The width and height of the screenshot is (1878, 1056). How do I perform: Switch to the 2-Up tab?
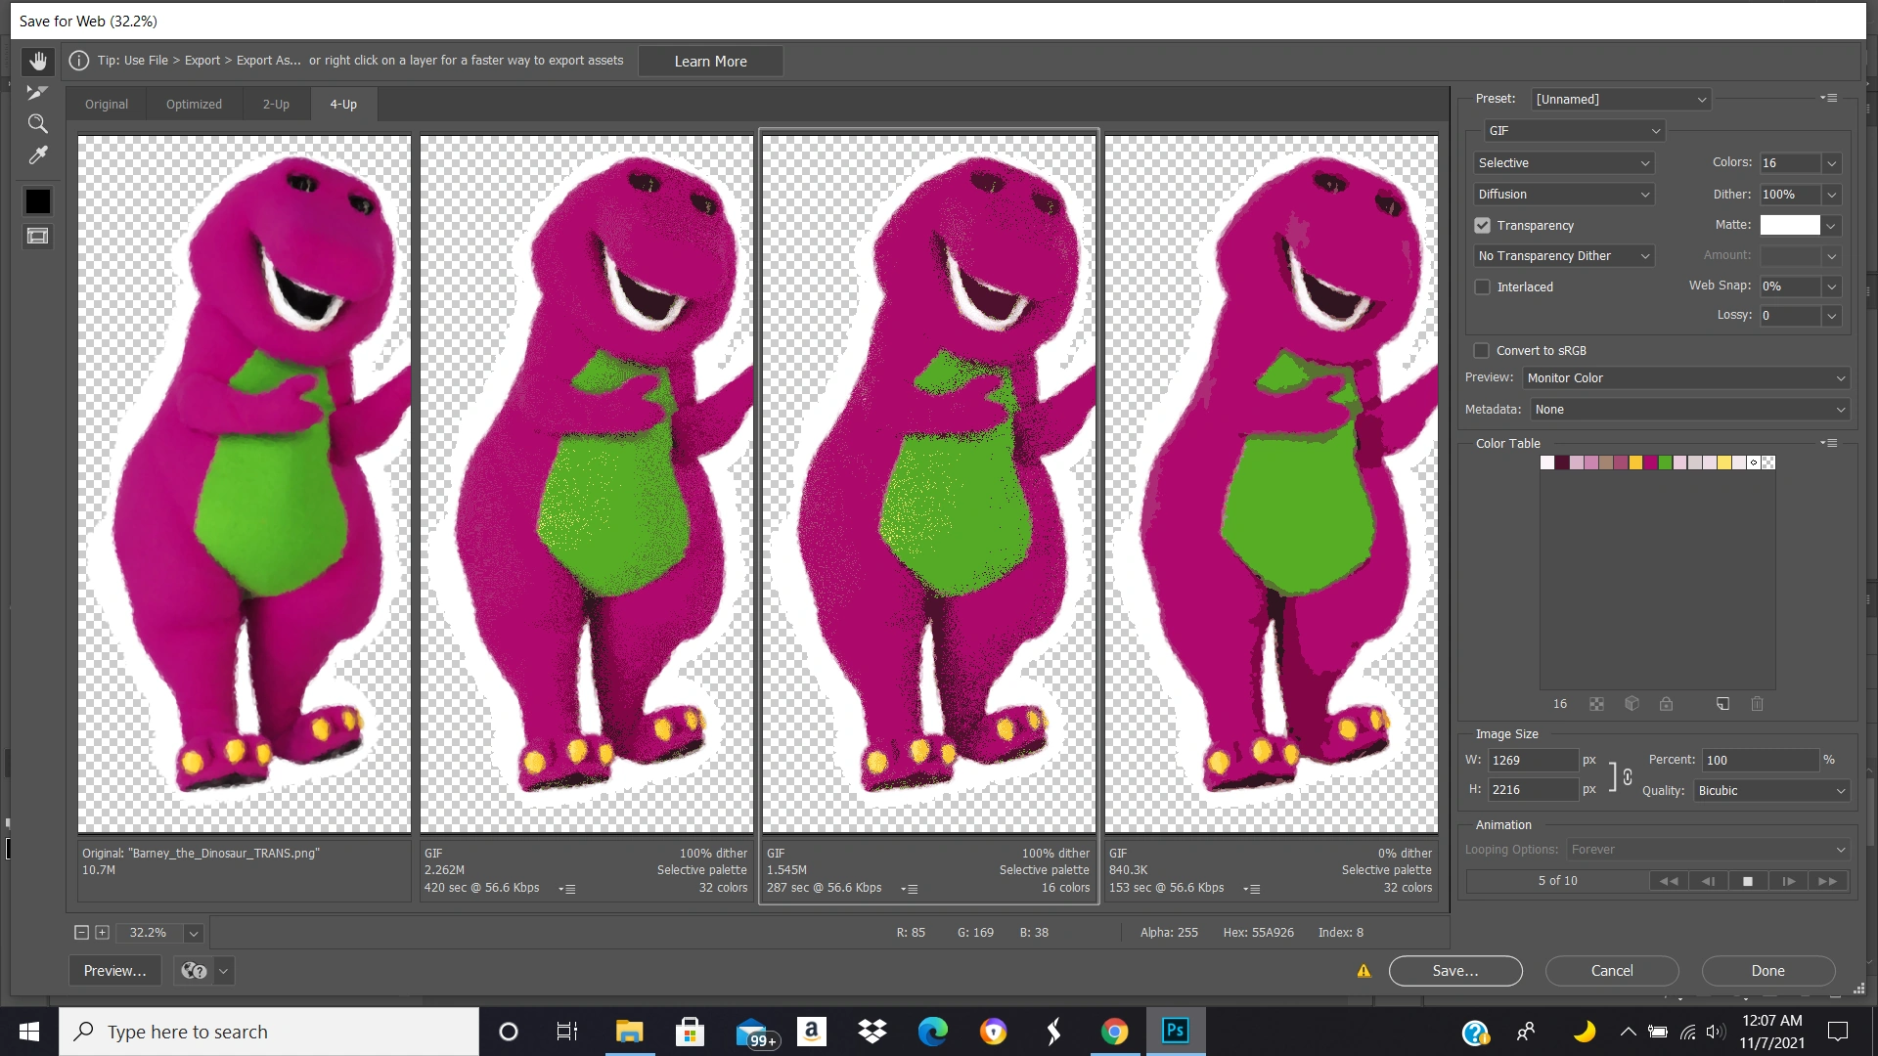[x=276, y=104]
